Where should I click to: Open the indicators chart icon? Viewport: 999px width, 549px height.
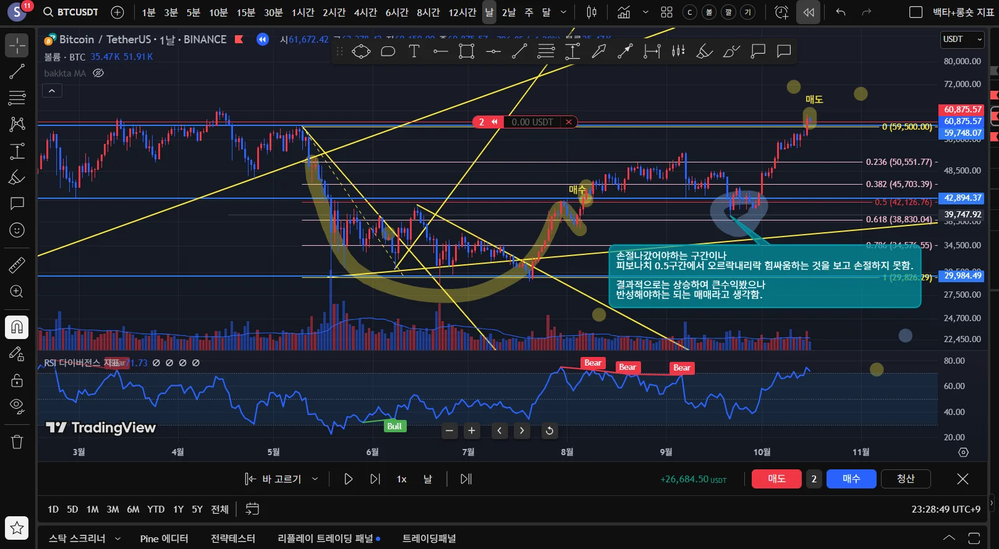[624, 12]
